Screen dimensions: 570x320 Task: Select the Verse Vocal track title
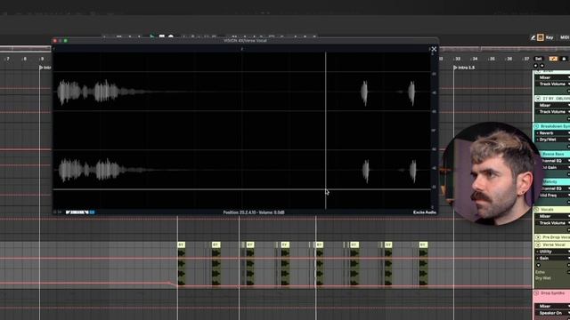tap(554, 245)
